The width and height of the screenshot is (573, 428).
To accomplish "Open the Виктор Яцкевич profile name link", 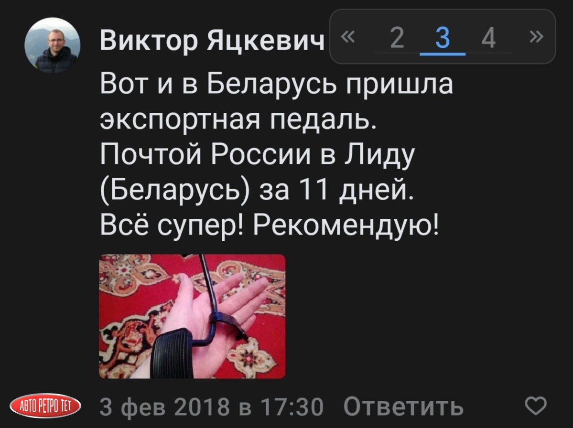I will [212, 40].
